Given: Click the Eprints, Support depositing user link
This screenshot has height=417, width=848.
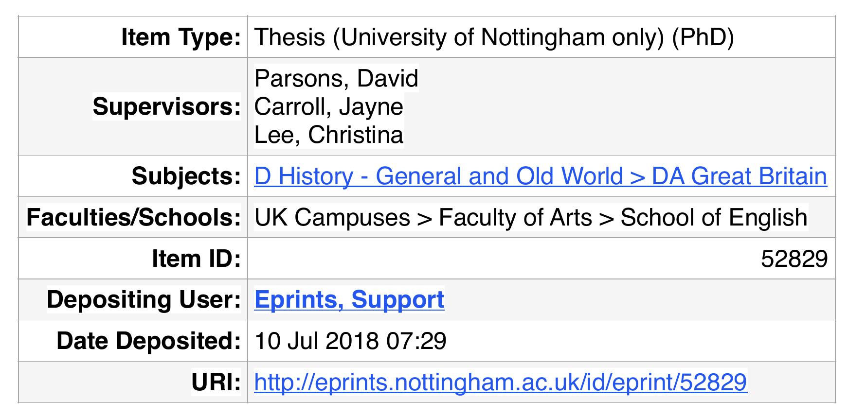Looking at the screenshot, I should tap(349, 299).
